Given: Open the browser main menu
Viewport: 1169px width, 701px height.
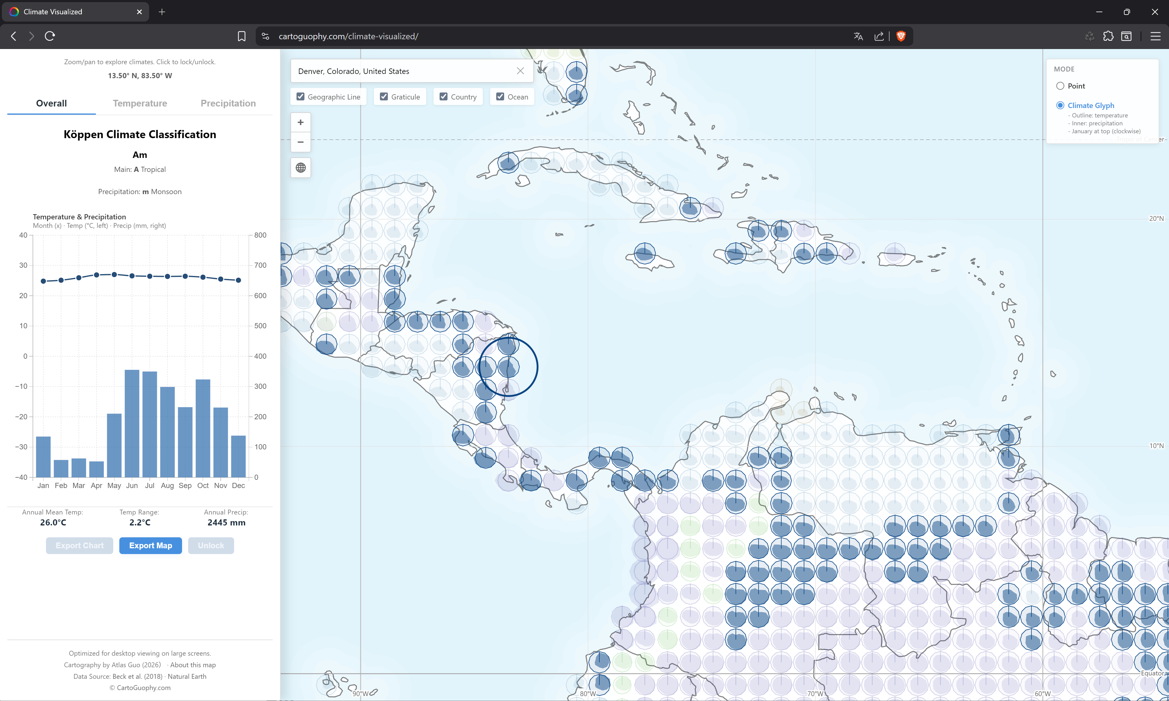Looking at the screenshot, I should coord(1155,37).
